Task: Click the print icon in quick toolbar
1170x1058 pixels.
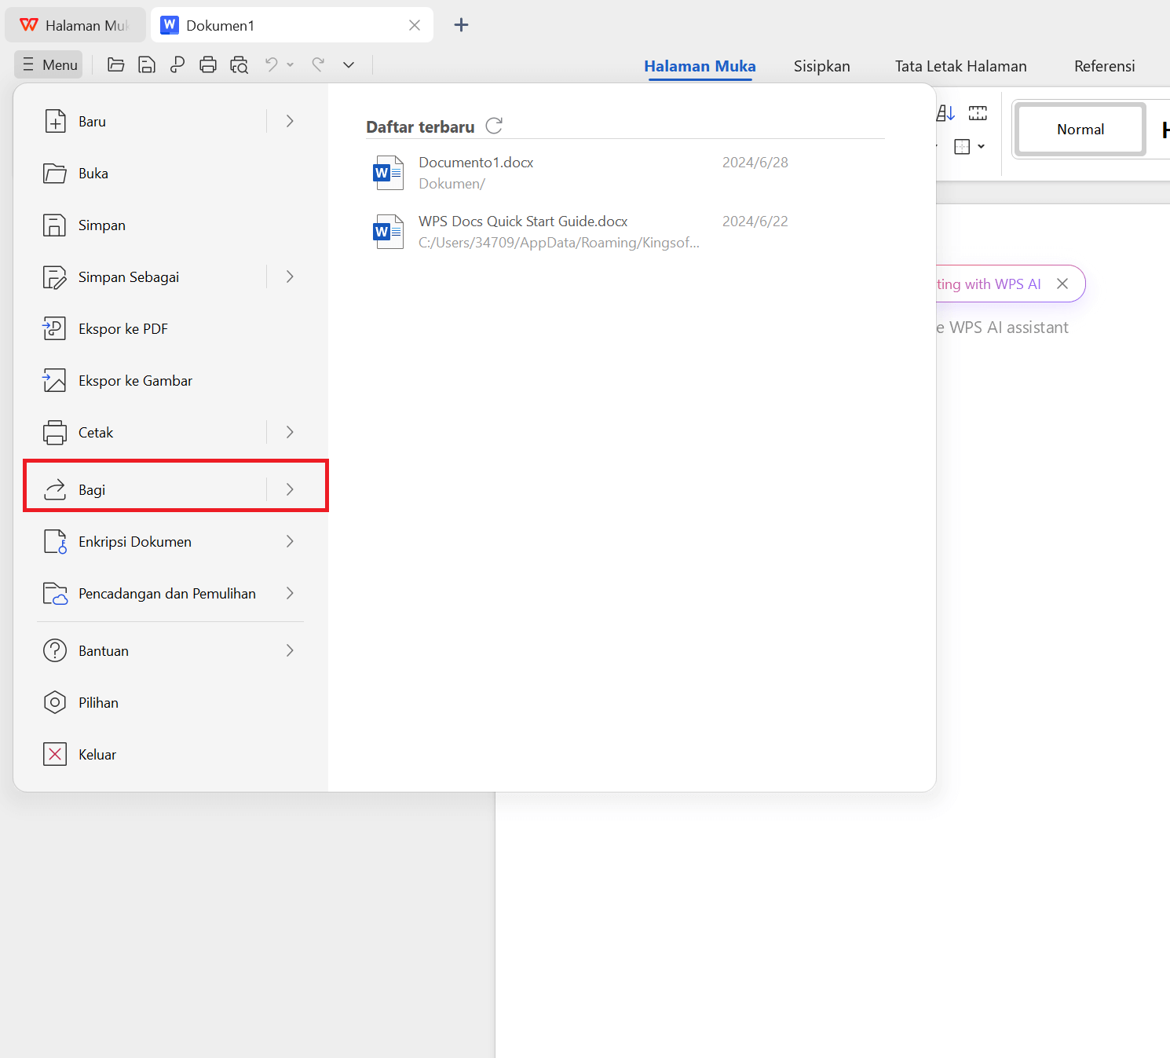Action: pos(208,65)
